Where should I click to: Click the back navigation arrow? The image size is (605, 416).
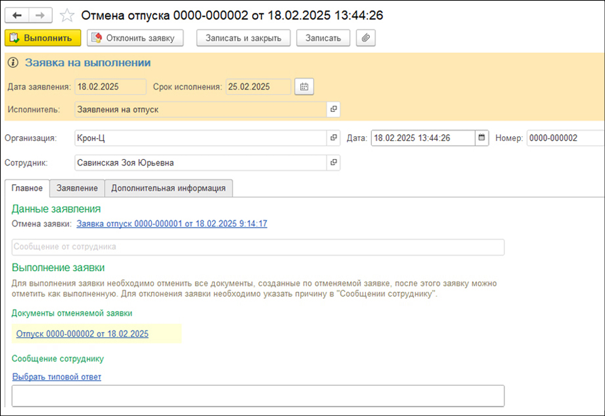pyautogui.click(x=17, y=15)
